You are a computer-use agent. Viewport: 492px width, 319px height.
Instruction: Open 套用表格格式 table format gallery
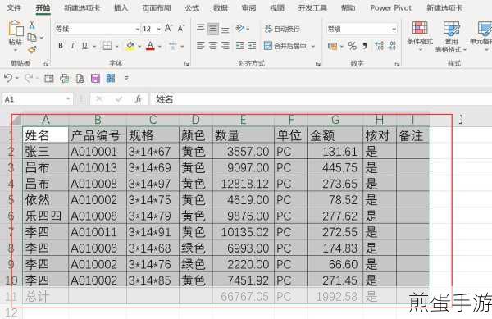451,37
